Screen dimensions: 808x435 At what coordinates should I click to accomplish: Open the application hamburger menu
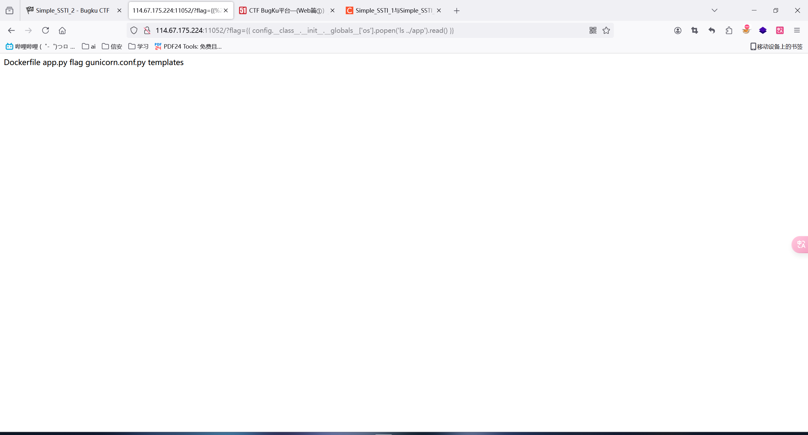click(x=797, y=30)
